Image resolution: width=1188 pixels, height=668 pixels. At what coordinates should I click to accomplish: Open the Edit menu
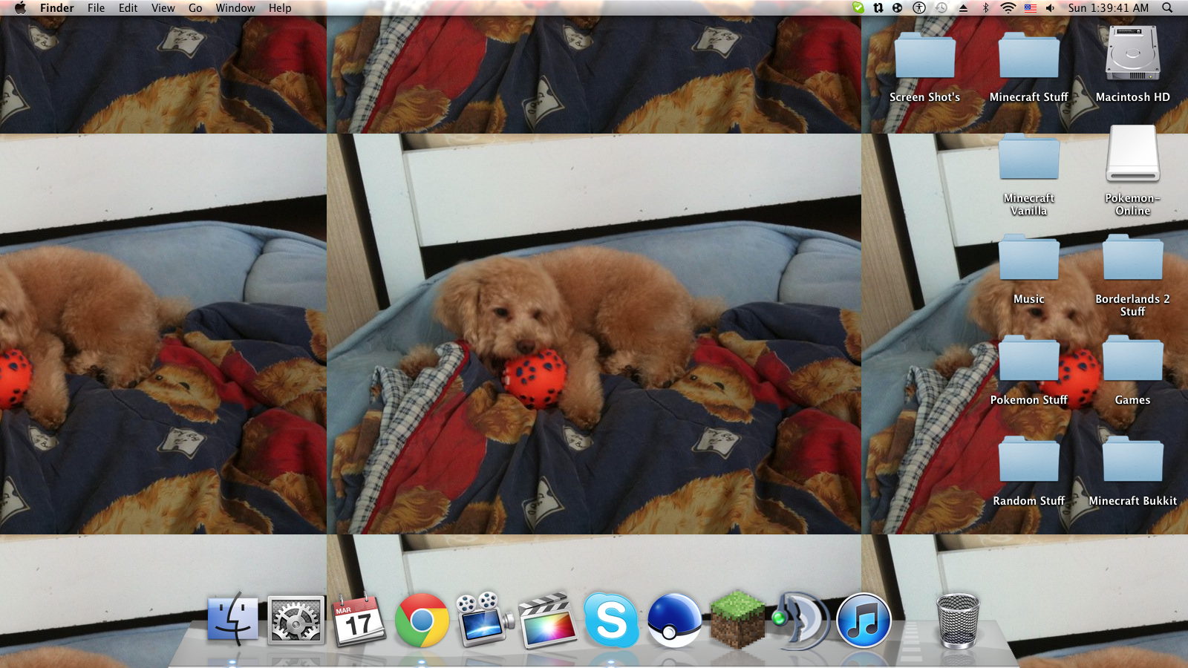point(128,7)
